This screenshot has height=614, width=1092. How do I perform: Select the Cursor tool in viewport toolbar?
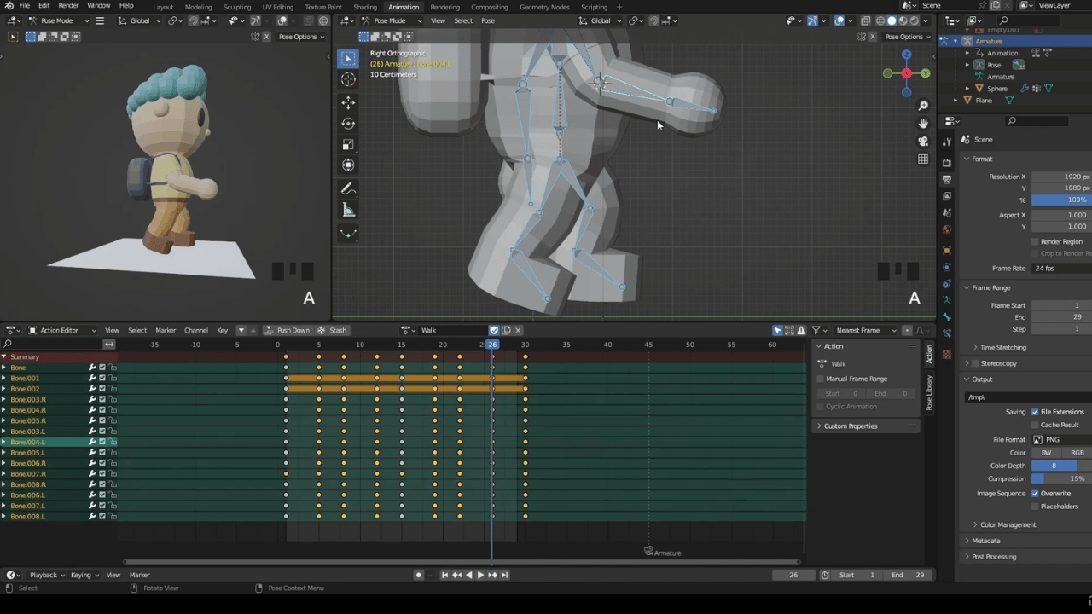348,79
